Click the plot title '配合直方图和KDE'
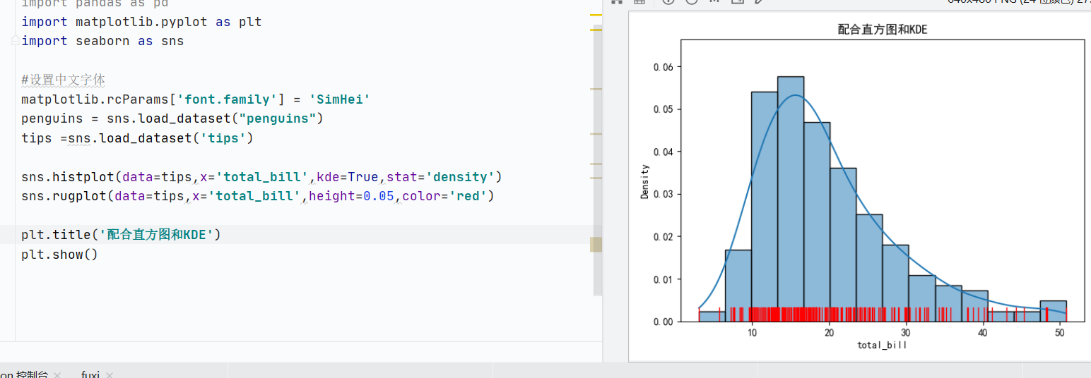This screenshot has height=378, width=1091. coord(882,29)
